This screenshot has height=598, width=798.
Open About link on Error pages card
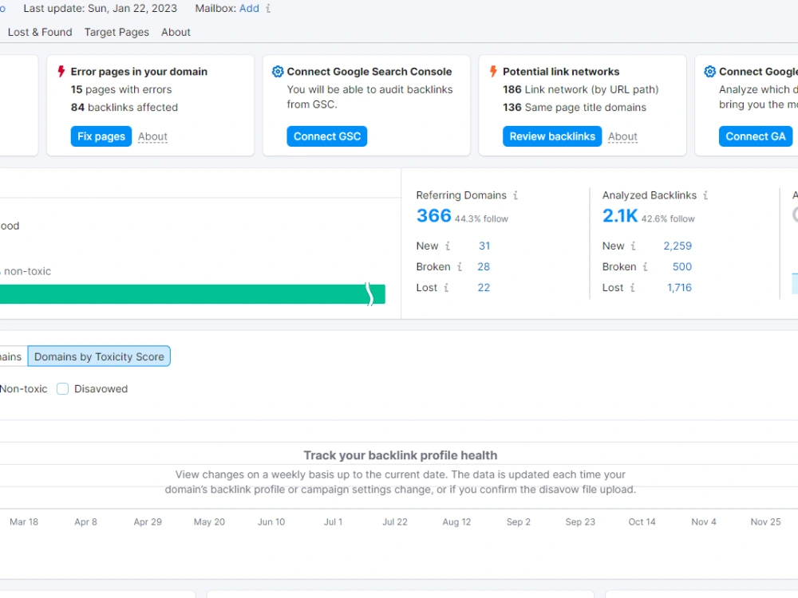[x=152, y=136]
